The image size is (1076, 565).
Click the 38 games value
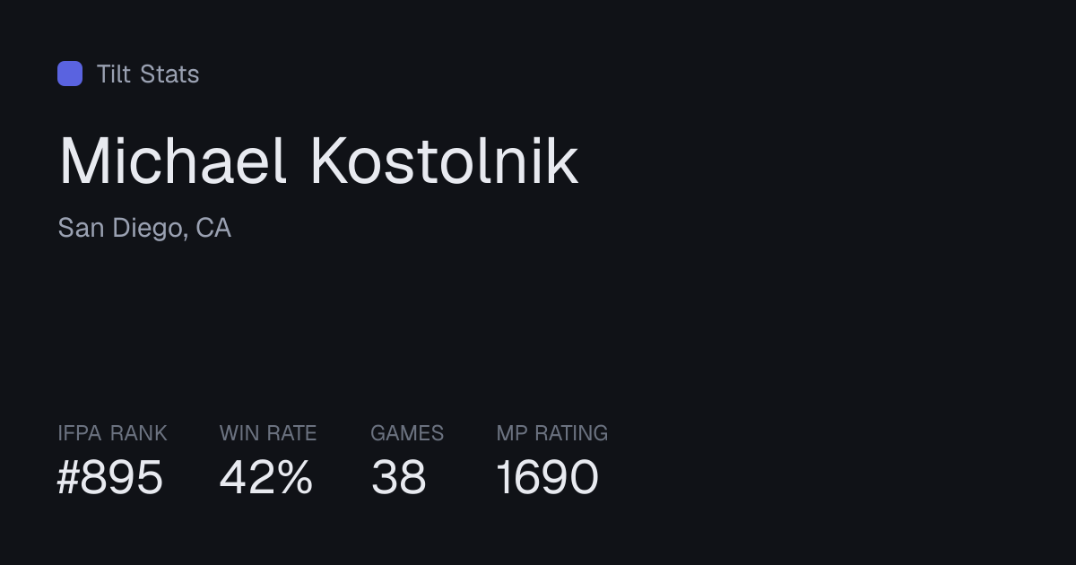(x=399, y=477)
